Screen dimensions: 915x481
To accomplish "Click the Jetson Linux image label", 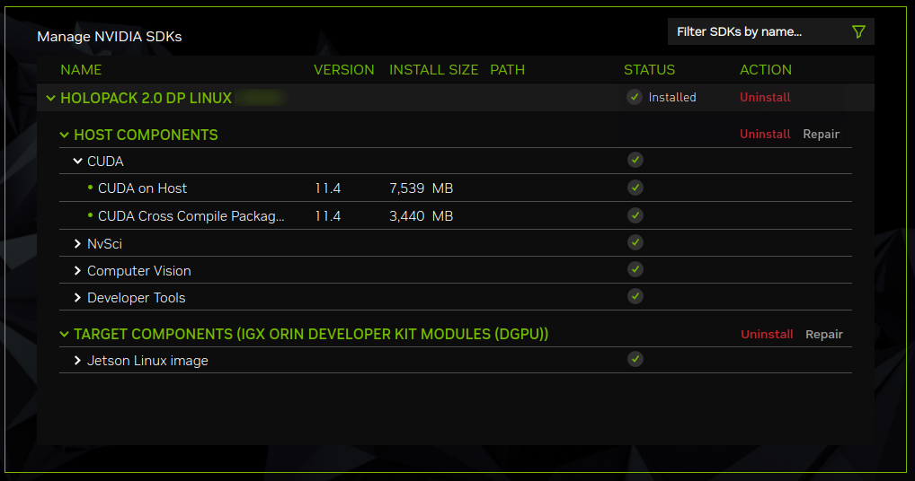I will 147,361.
